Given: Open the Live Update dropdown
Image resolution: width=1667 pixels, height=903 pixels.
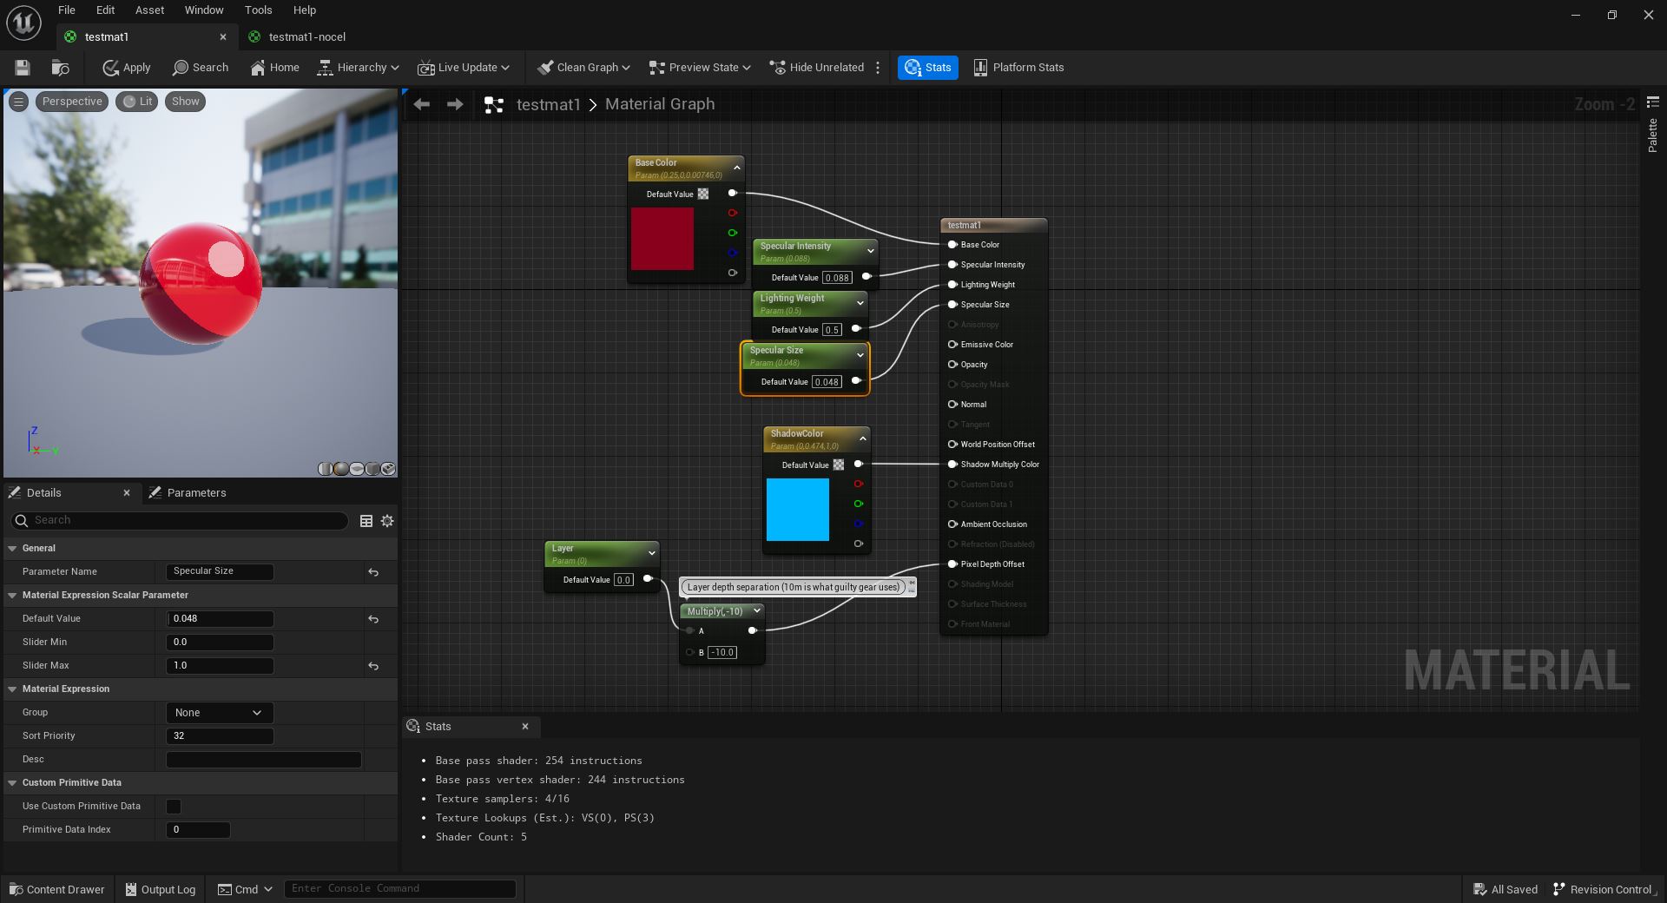Looking at the screenshot, I should pos(464,68).
